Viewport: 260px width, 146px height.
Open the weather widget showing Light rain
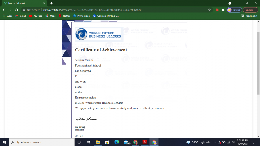pyautogui.click(x=198, y=142)
